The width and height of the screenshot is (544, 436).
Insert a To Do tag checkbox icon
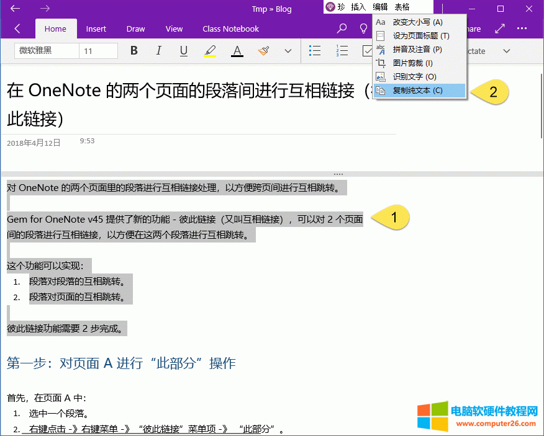(368, 51)
